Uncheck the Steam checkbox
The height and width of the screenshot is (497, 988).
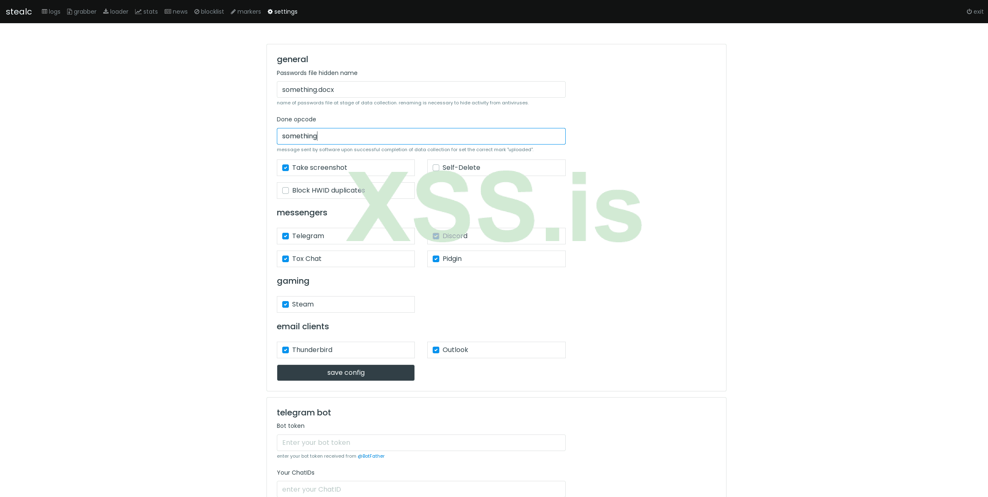pyautogui.click(x=286, y=304)
